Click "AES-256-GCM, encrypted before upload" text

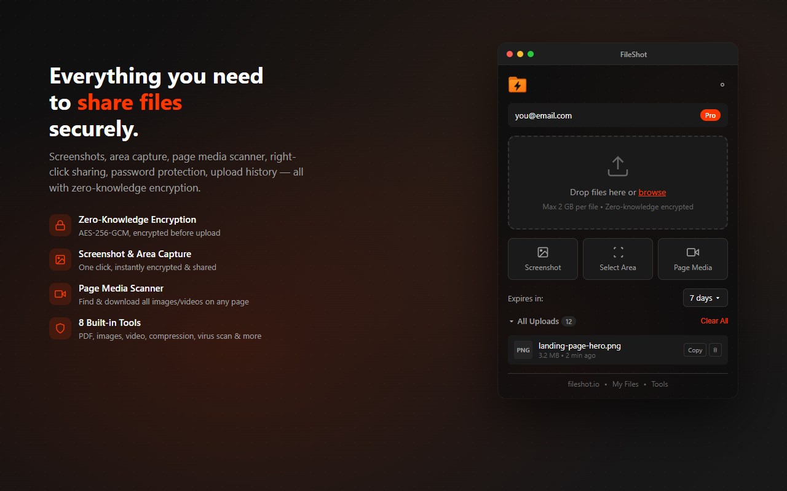point(149,233)
